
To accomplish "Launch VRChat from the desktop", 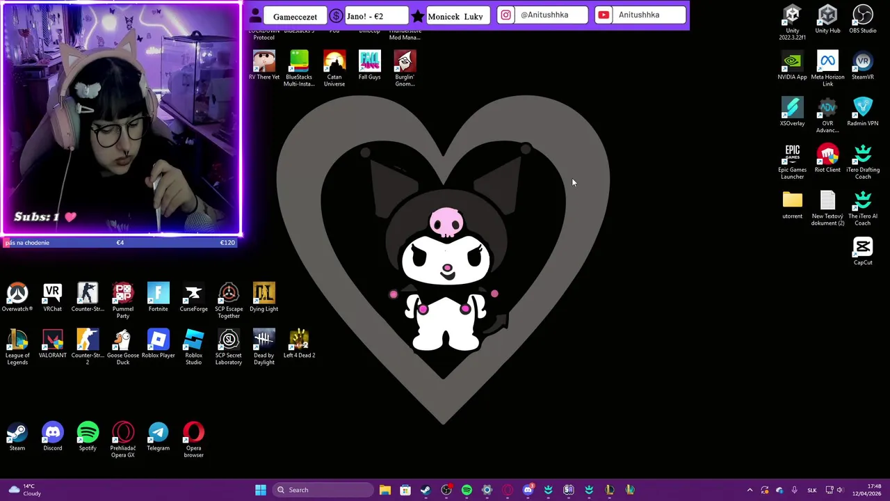I will point(52,297).
